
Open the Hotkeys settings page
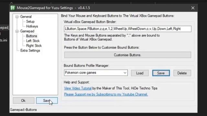tap(32, 26)
